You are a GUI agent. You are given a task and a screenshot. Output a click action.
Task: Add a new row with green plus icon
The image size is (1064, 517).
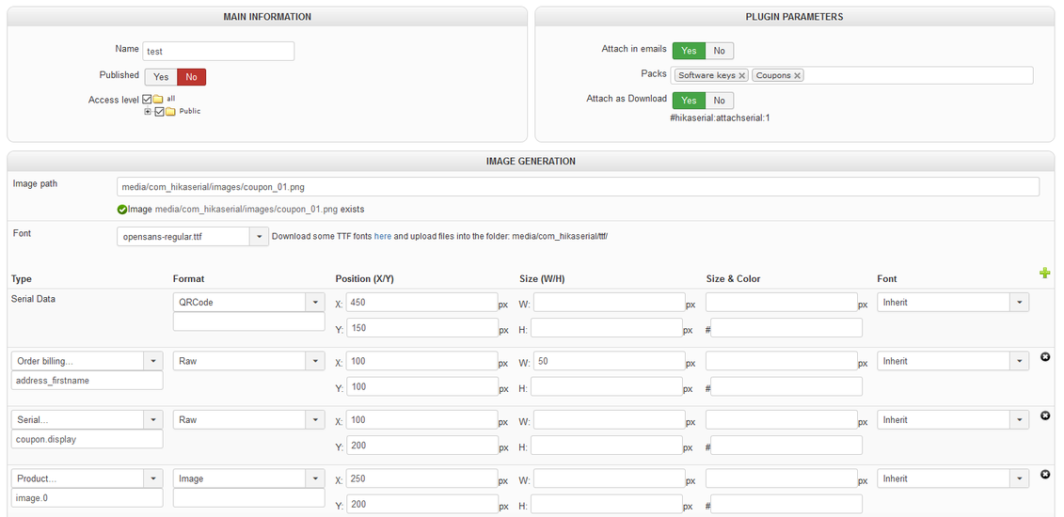pos(1045,273)
